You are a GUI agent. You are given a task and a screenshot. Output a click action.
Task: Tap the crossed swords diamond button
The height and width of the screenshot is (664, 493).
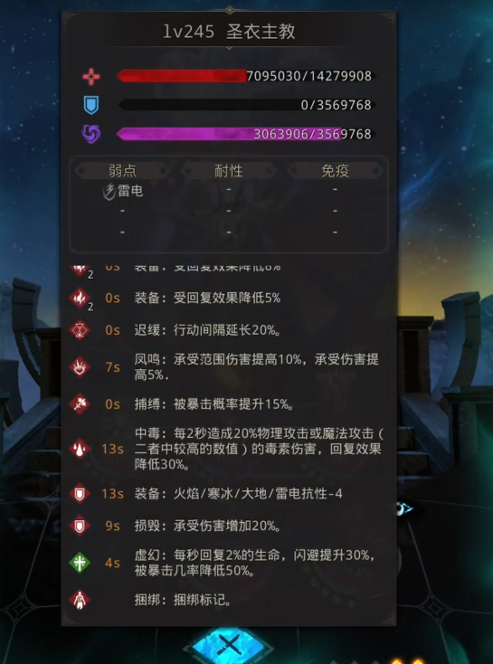coord(229,645)
